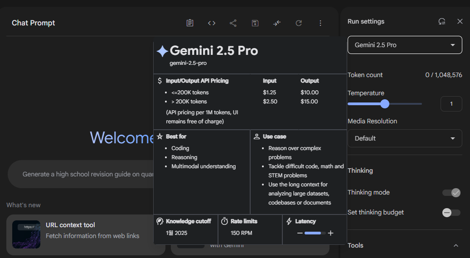Adjust the Temperature slider handle
This screenshot has height=258, width=470.
tap(385, 104)
